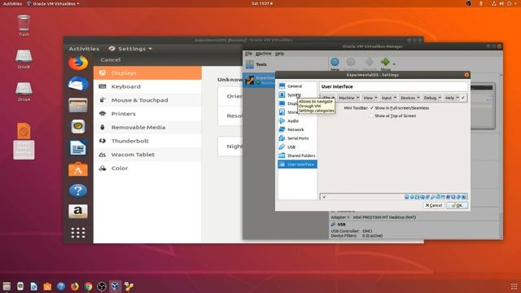Click host Activities in top bar

tap(12, 3)
